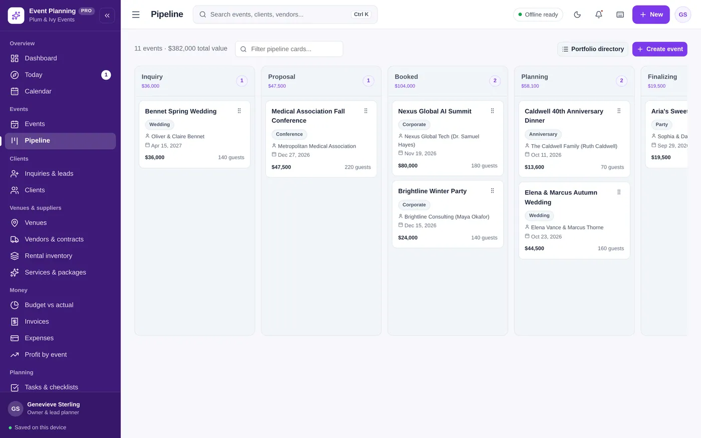Open Clients in the sidebar
This screenshot has height=438, width=701.
(60, 190)
